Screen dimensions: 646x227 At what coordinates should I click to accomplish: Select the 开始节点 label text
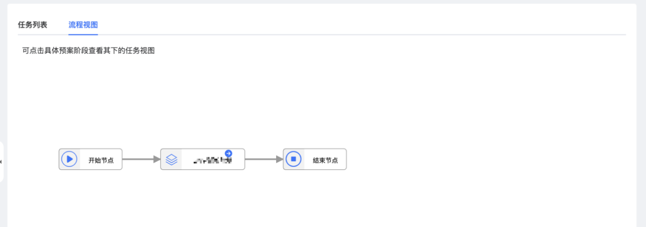(101, 160)
